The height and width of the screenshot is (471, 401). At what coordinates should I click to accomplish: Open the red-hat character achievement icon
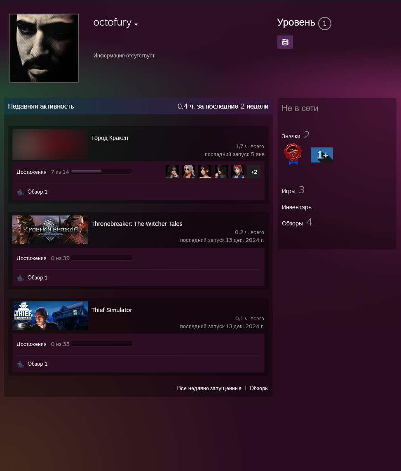click(x=238, y=172)
